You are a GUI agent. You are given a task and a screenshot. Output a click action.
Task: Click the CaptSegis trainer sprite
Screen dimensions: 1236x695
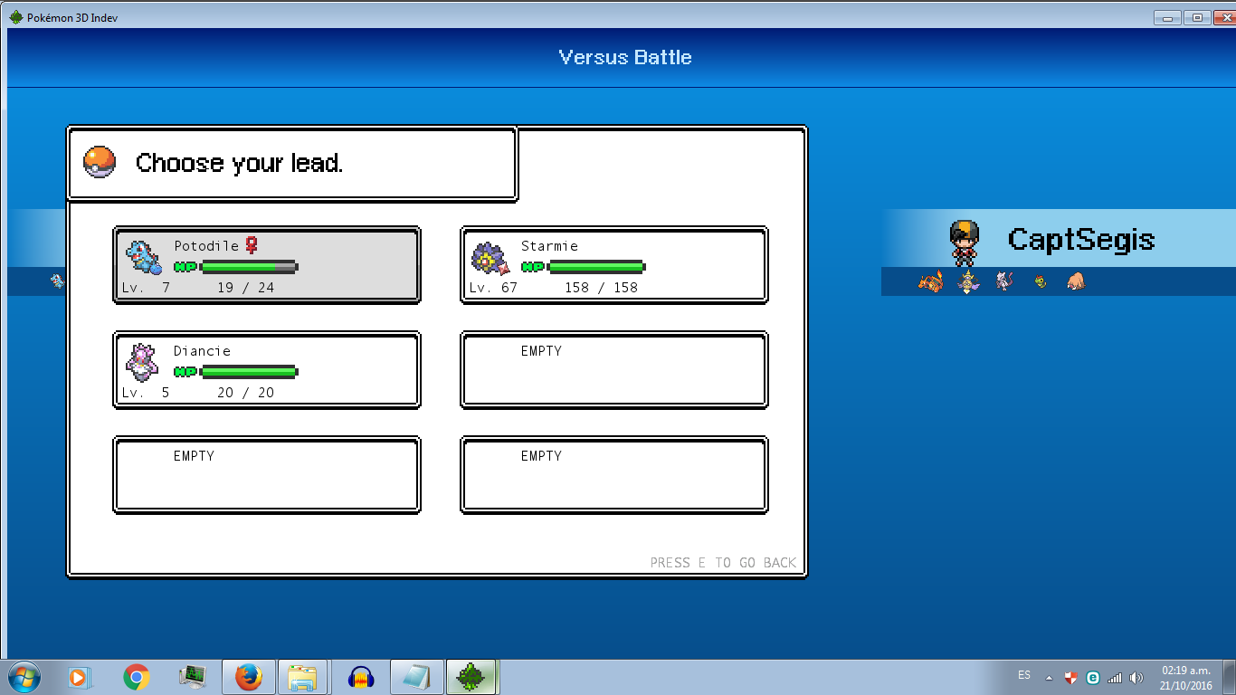(x=965, y=241)
